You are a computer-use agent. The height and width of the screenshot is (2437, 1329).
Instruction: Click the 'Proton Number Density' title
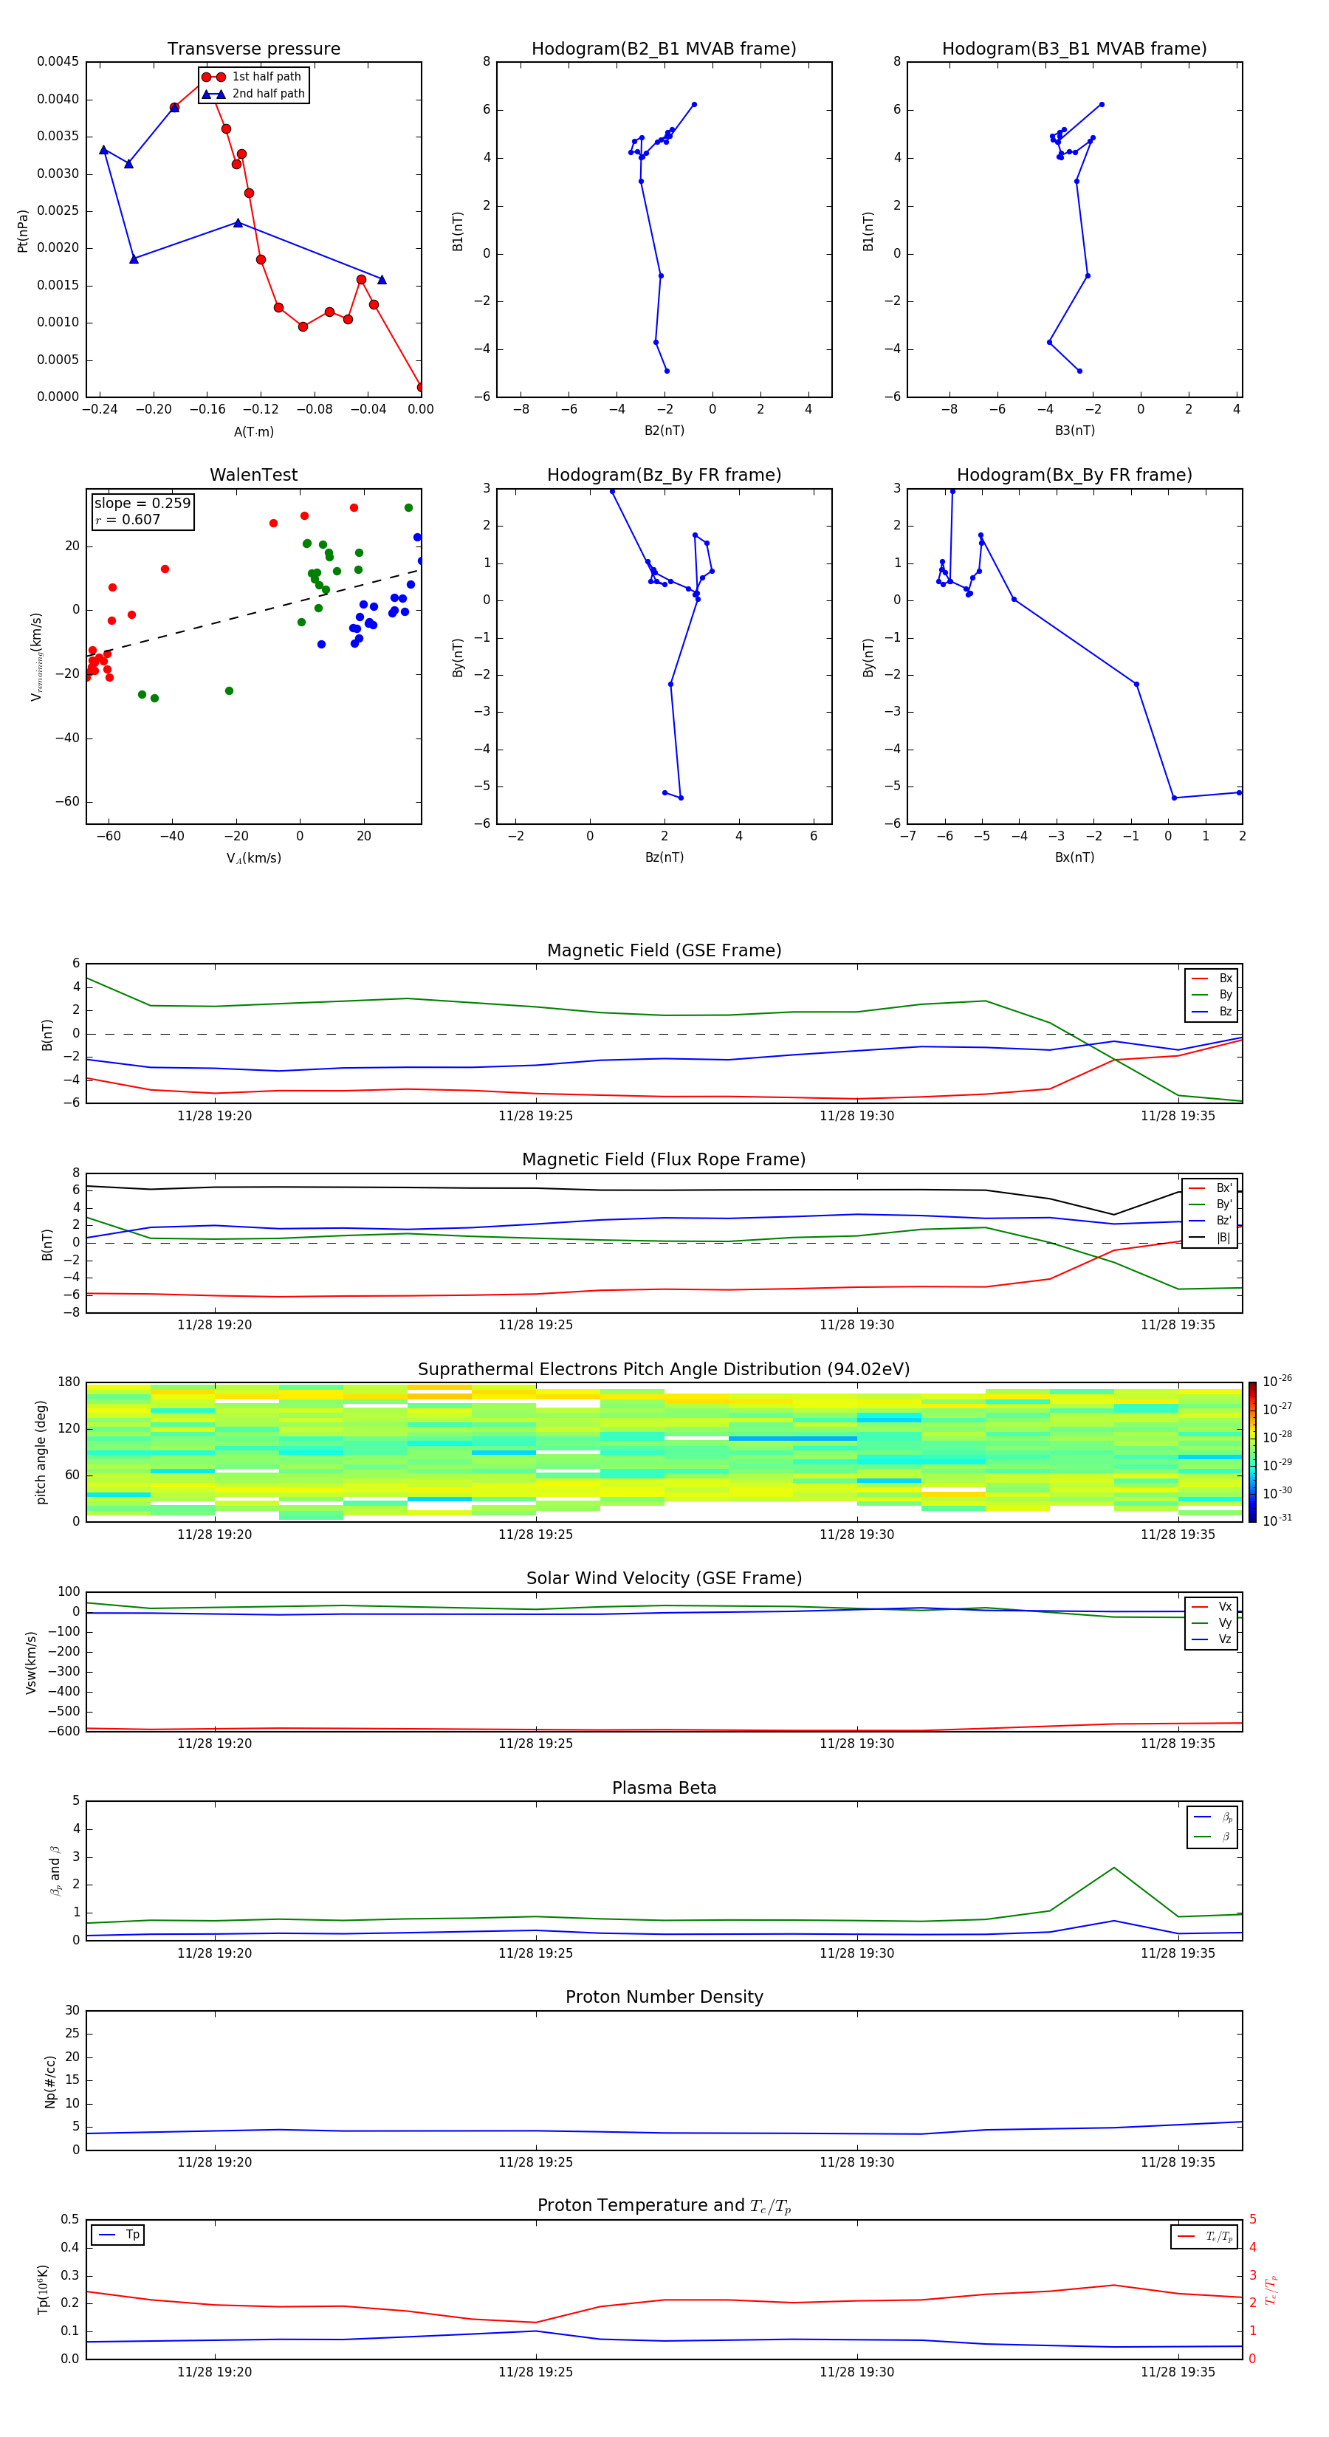pos(664,1997)
